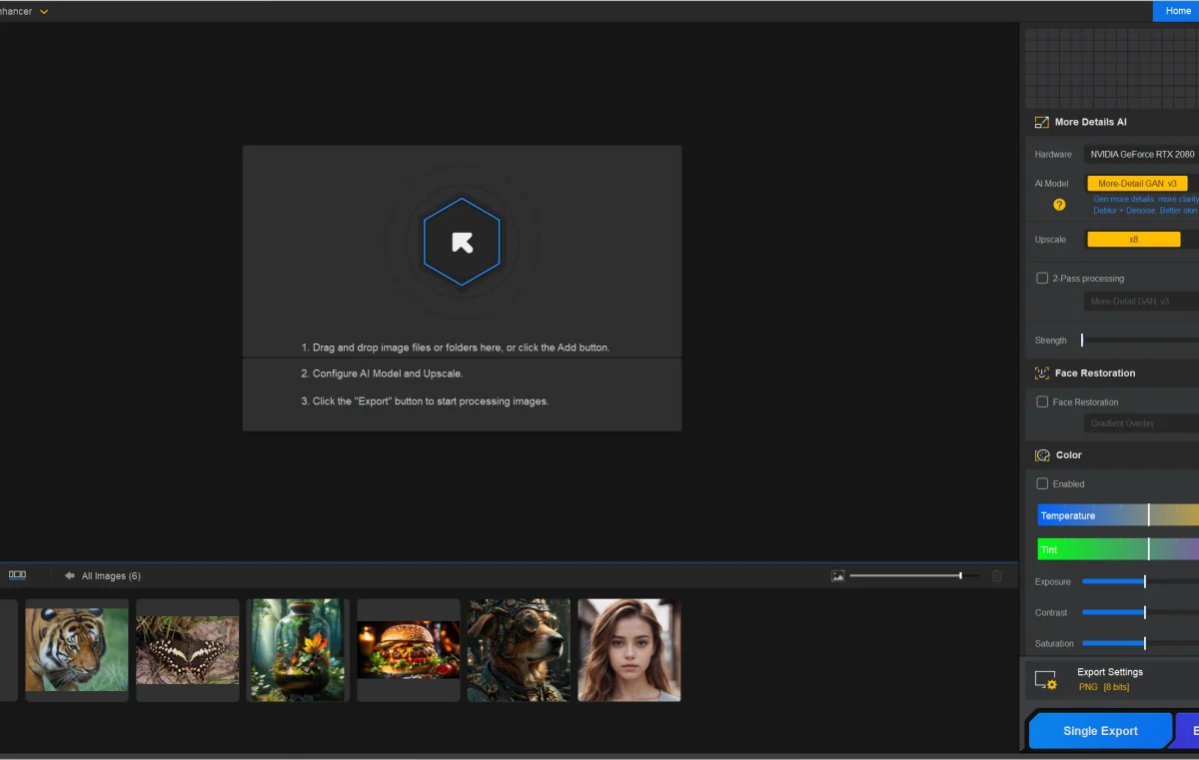
Task: Click the More Details AI section icon
Action: tap(1041, 122)
